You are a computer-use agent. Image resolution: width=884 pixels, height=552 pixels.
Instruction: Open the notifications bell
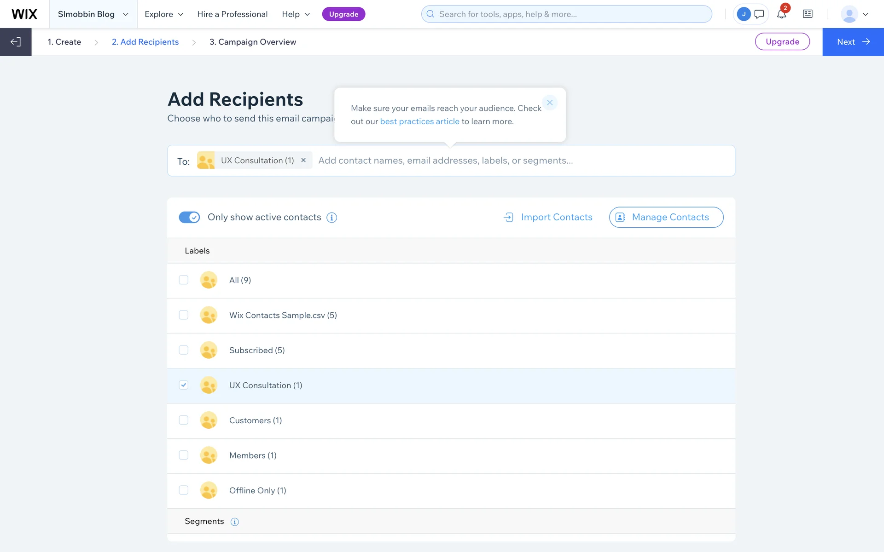click(781, 14)
